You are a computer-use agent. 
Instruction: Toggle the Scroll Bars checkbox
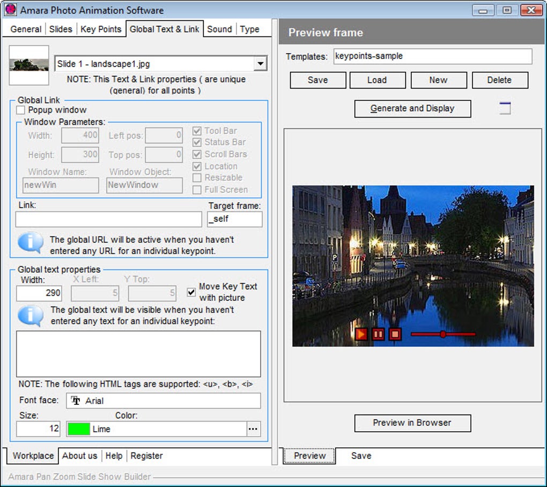pos(197,154)
